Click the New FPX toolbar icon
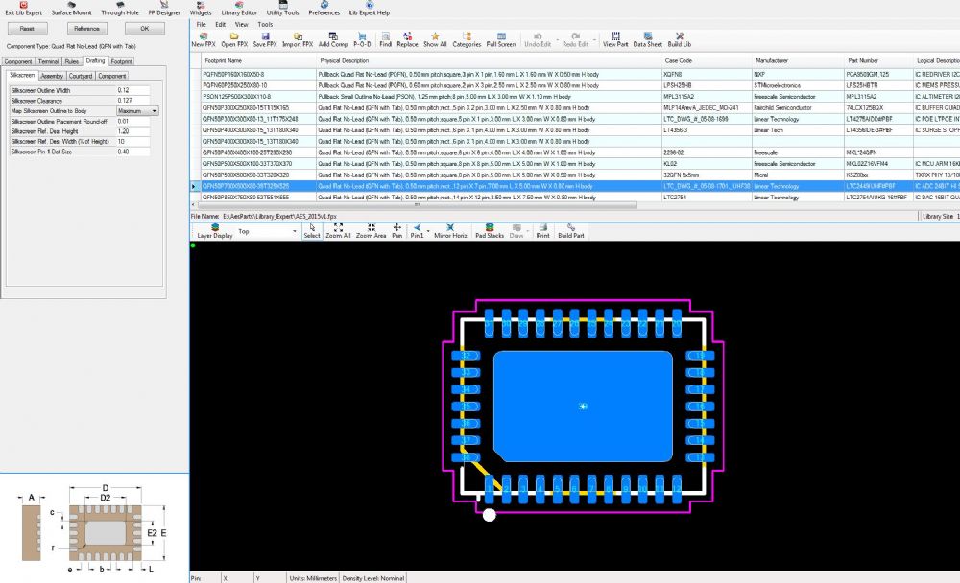This screenshot has height=583, width=960. (x=203, y=38)
